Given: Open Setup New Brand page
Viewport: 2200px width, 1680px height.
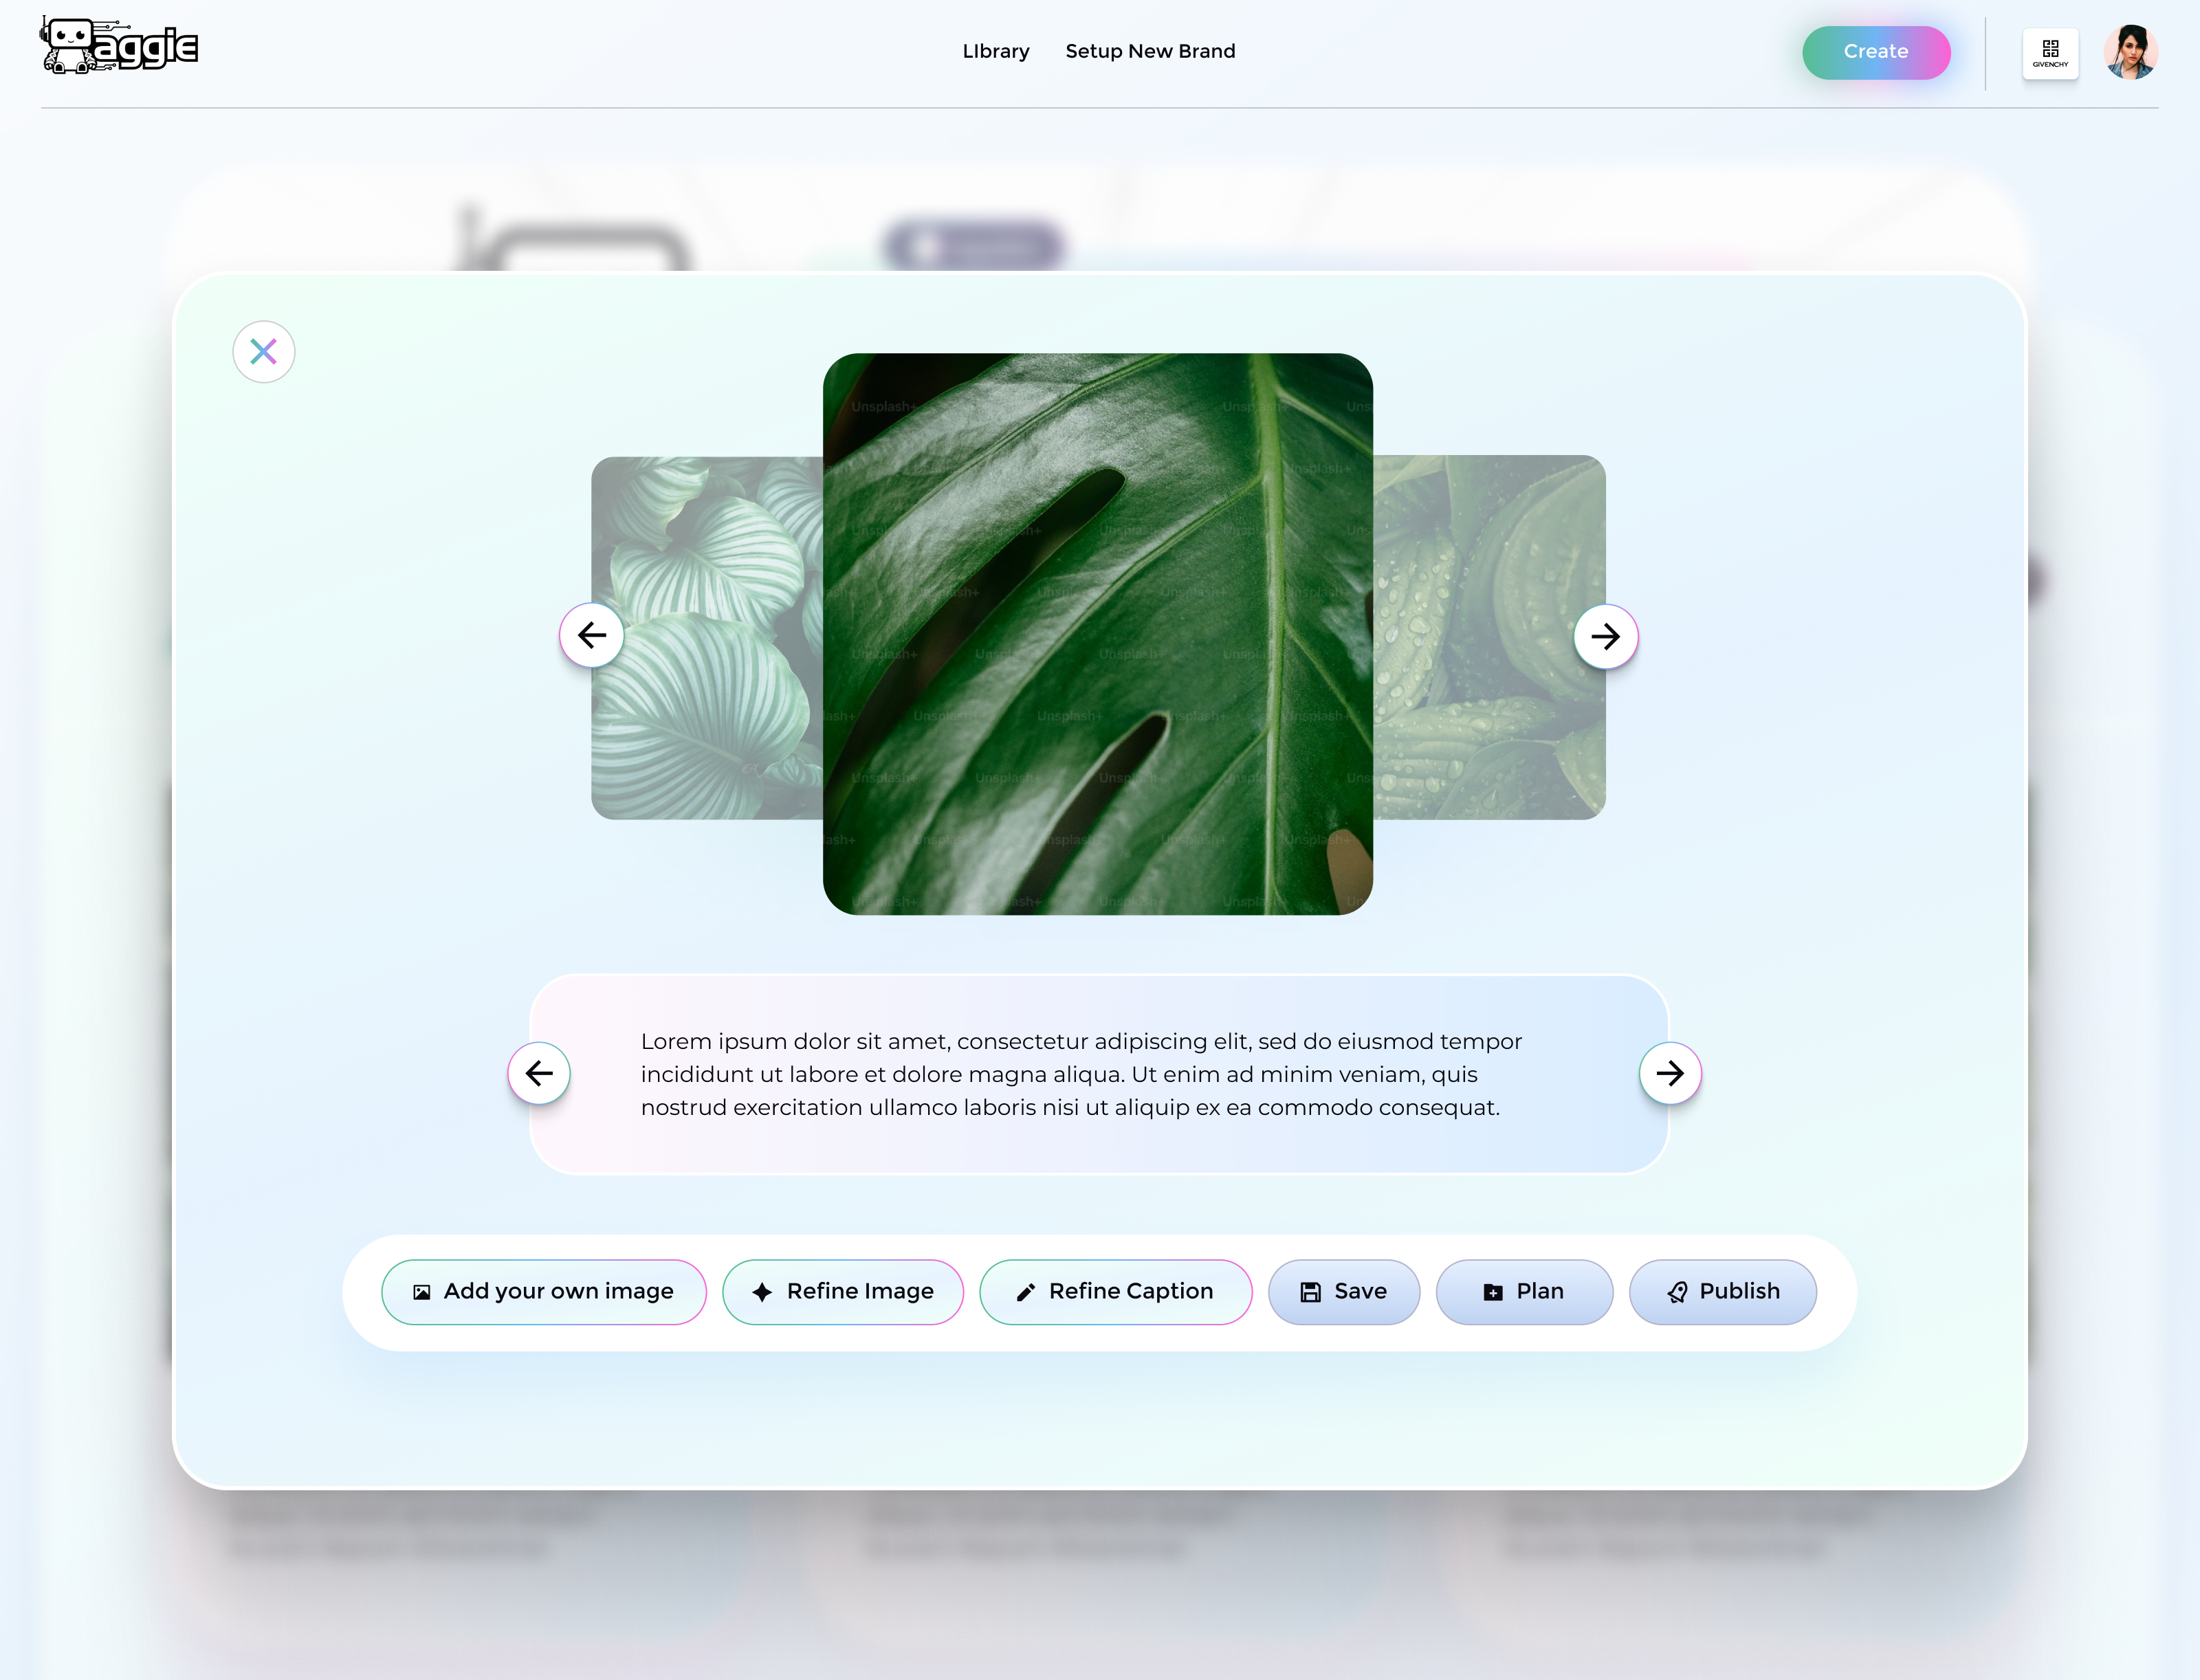Looking at the screenshot, I should [1150, 51].
